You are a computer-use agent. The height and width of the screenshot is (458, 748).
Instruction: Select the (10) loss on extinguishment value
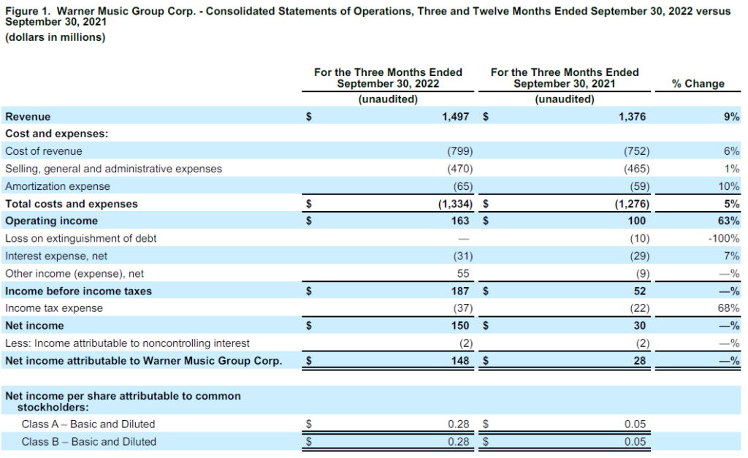[x=640, y=239]
